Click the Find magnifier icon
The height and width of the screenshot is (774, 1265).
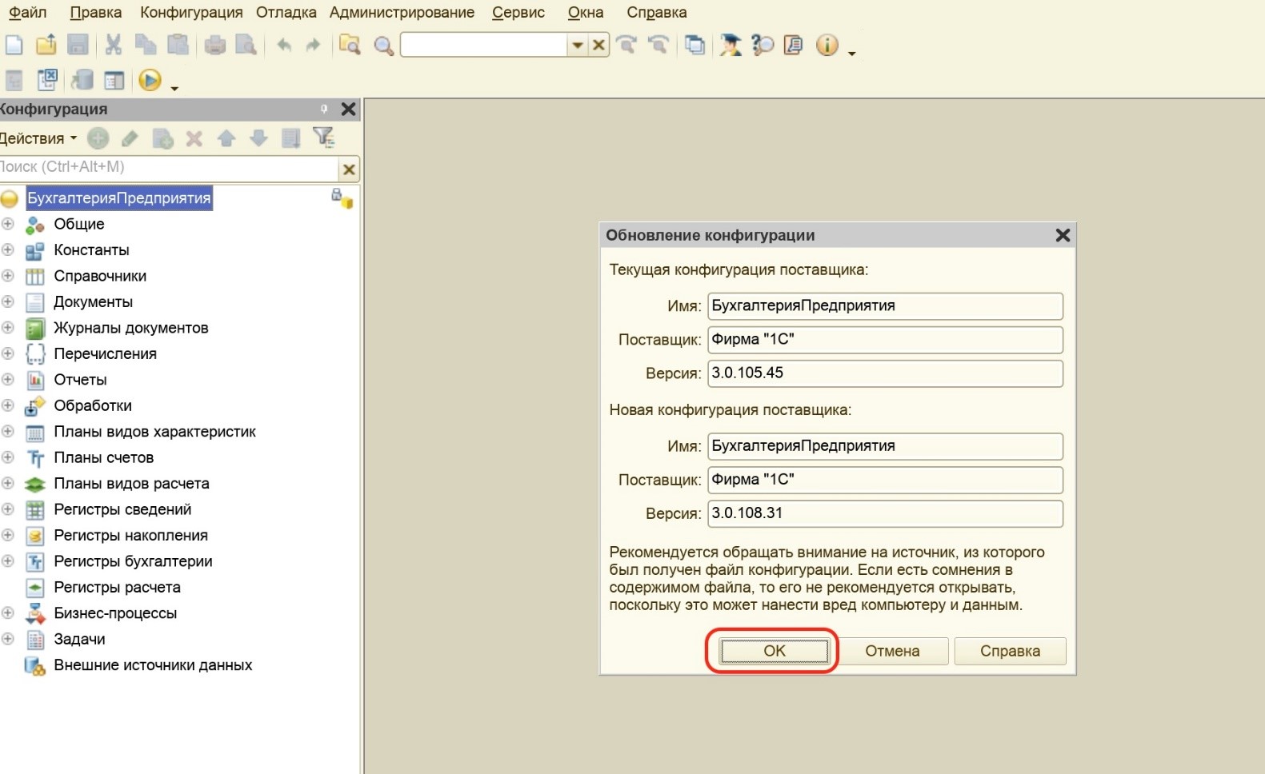point(383,46)
